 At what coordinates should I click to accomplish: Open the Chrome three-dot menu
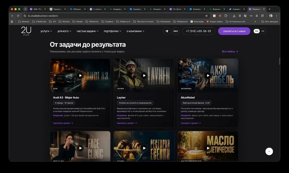pyautogui.click(x=277, y=16)
